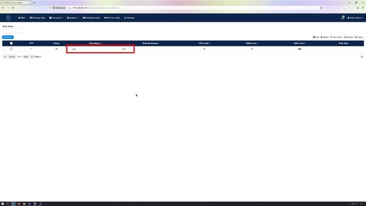Open Sell Your Labs page
Image resolution: width=366 pixels, height=206 pixels.
click(112, 18)
